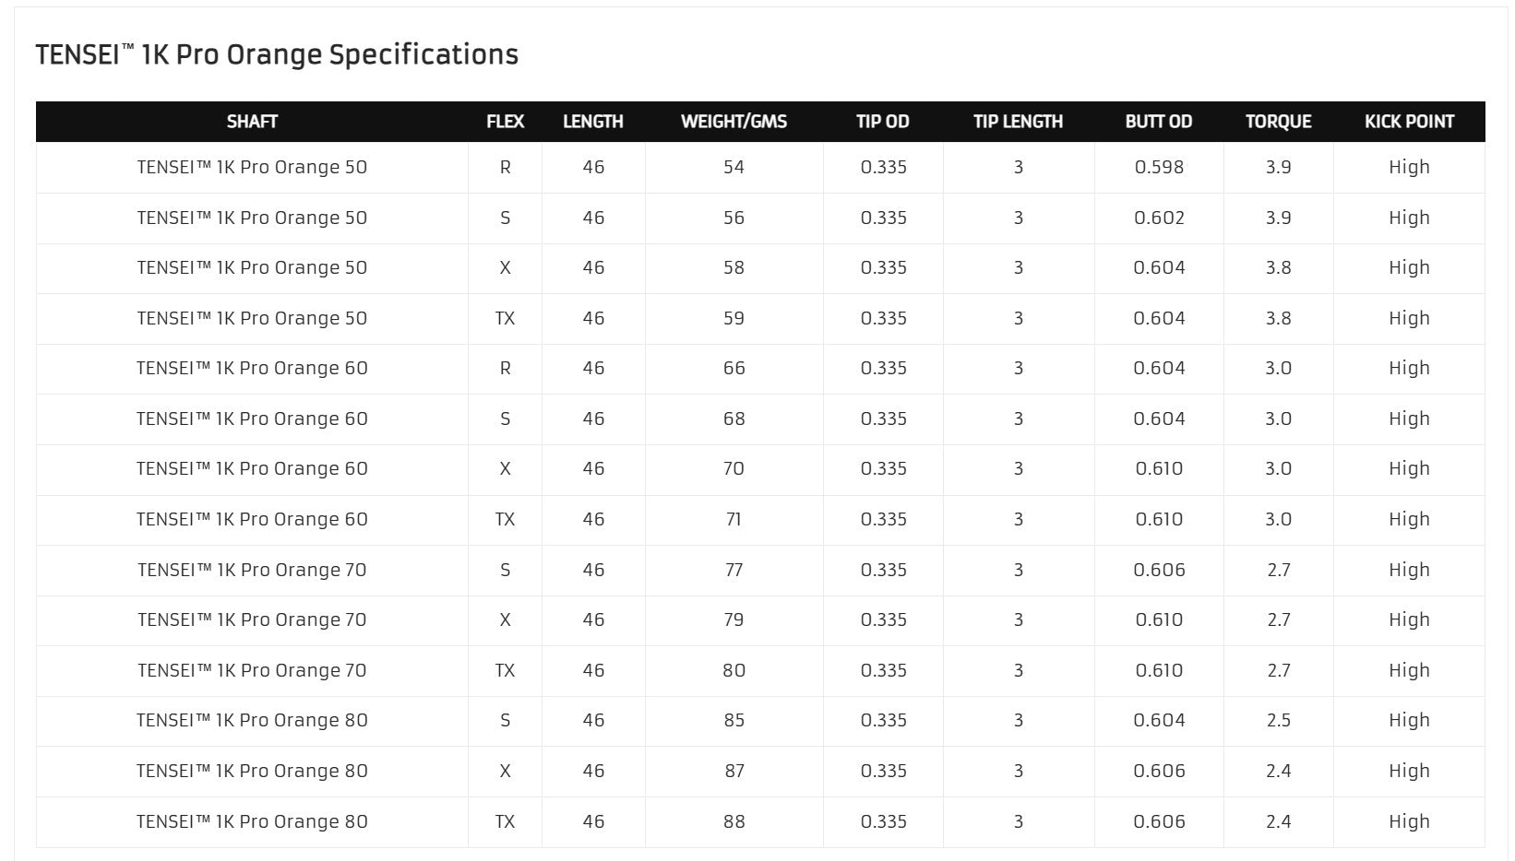Screen dimensions: 1515x861
Task: Click the weight value 54
Action: coord(734,167)
